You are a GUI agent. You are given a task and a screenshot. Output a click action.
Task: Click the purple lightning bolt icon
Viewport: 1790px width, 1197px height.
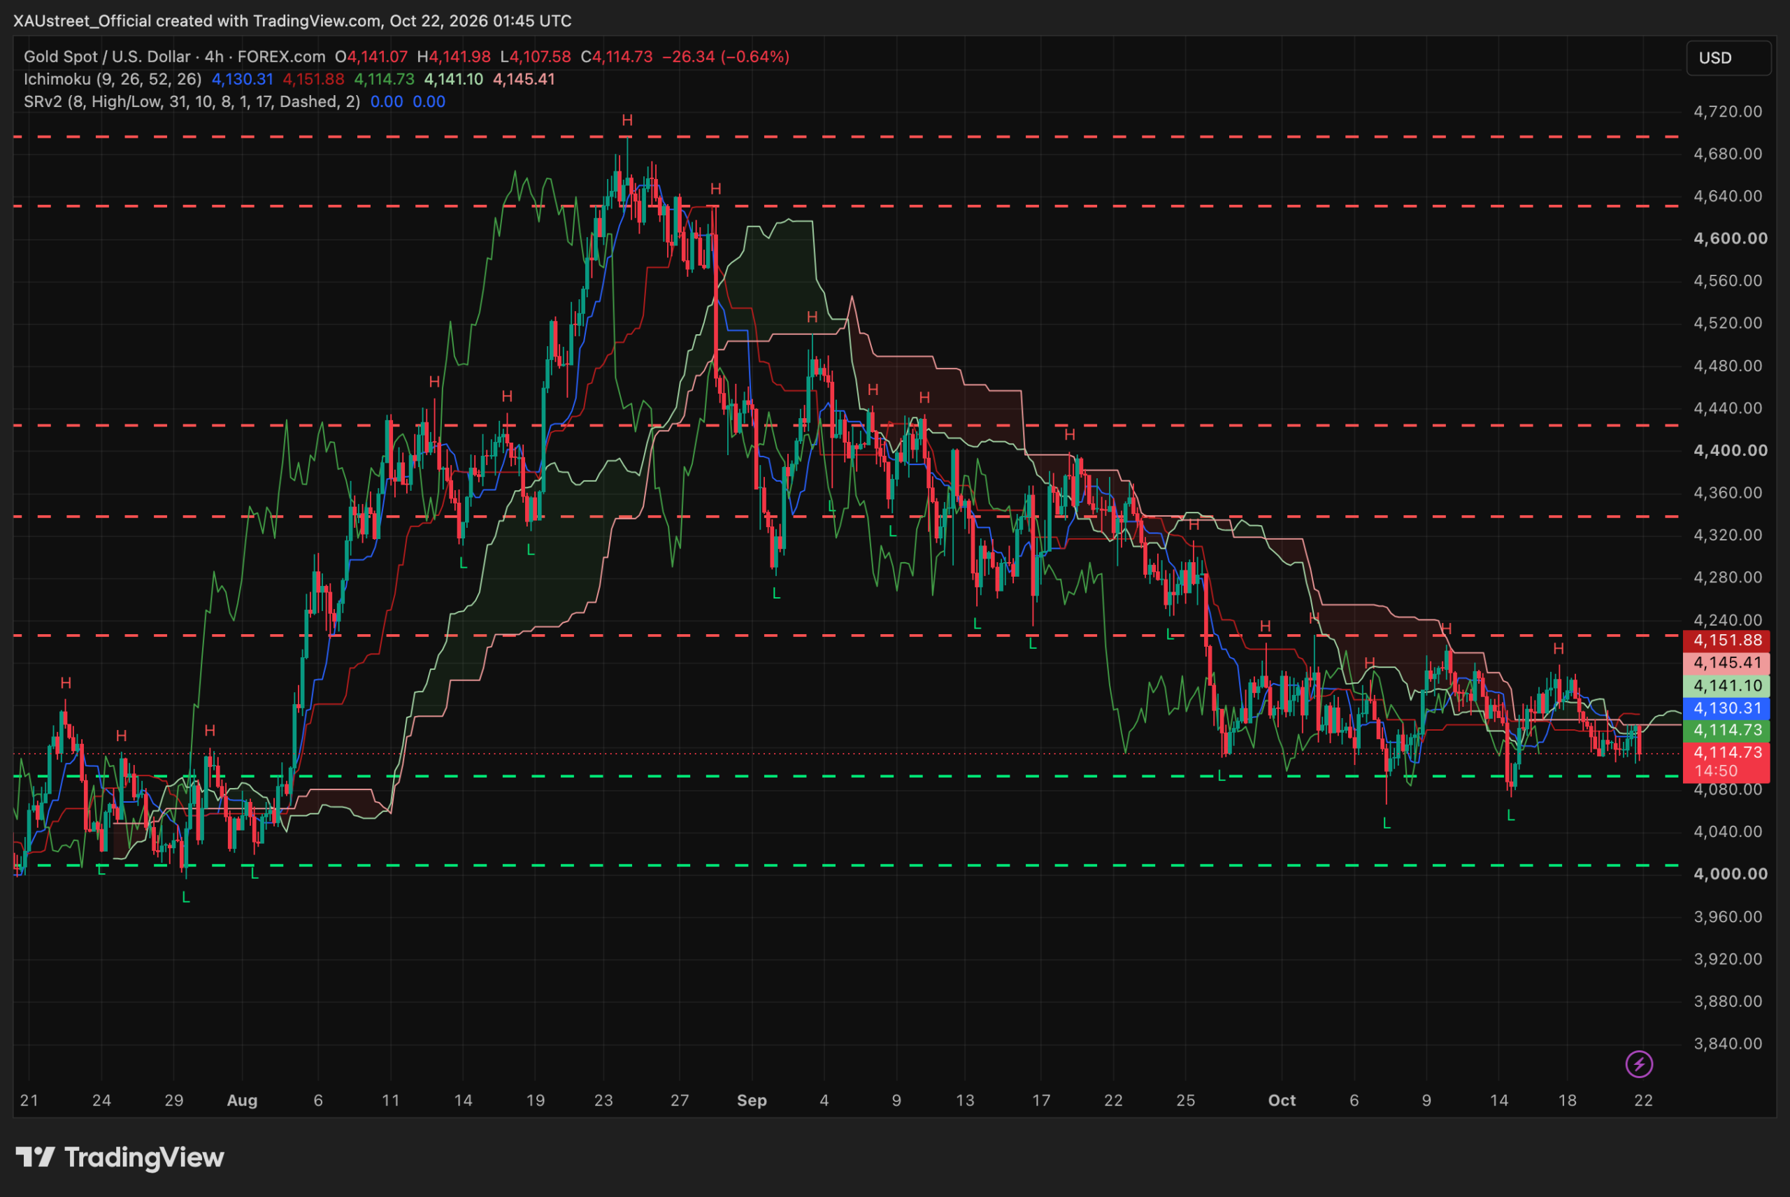(x=1639, y=1063)
